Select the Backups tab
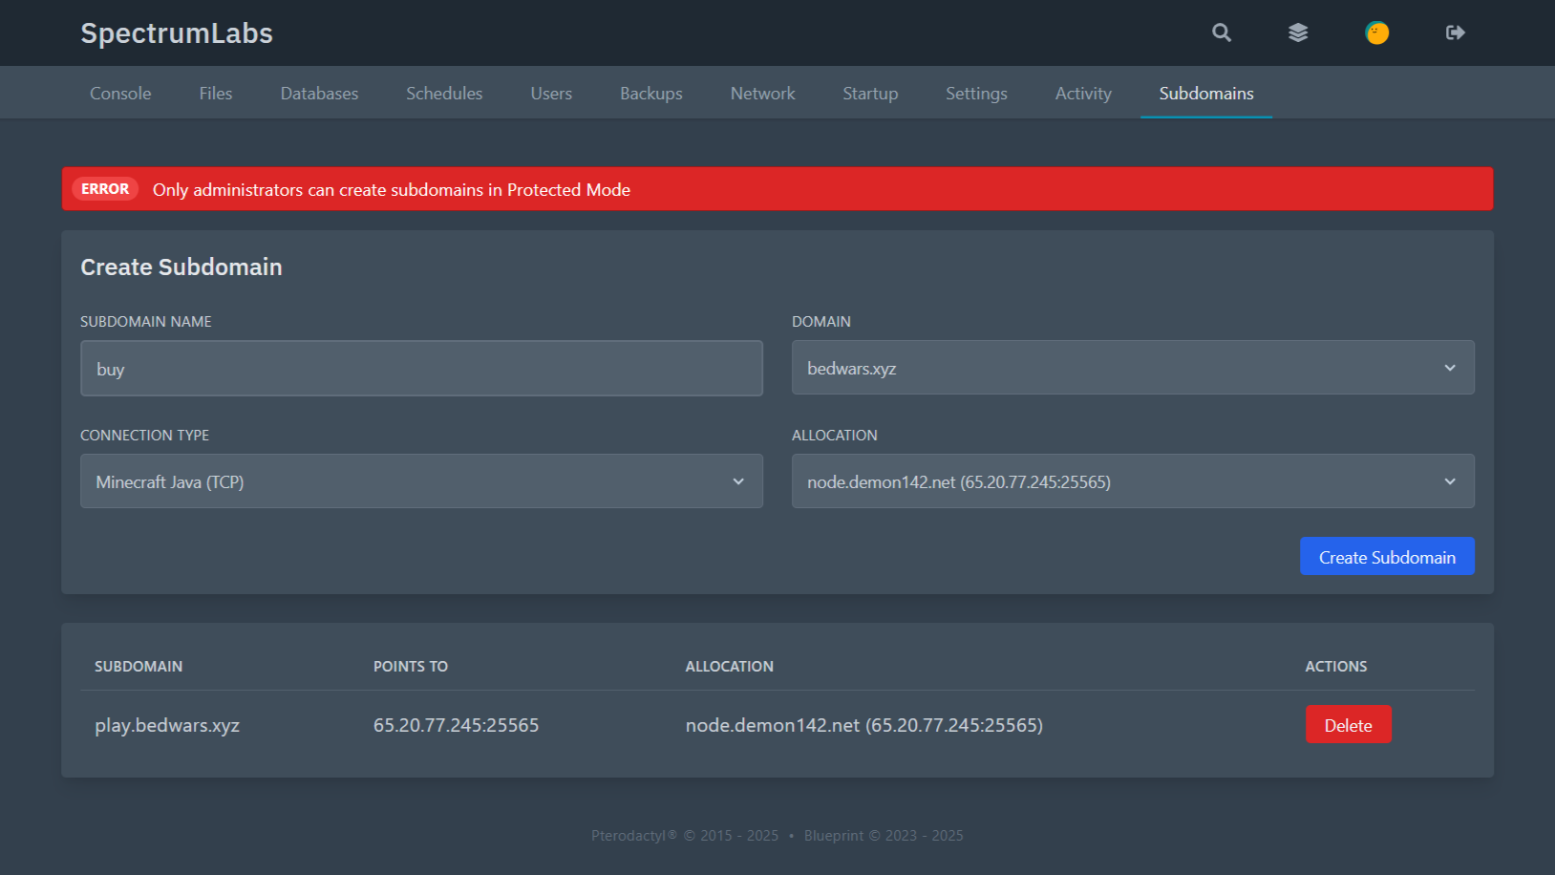 (x=650, y=94)
